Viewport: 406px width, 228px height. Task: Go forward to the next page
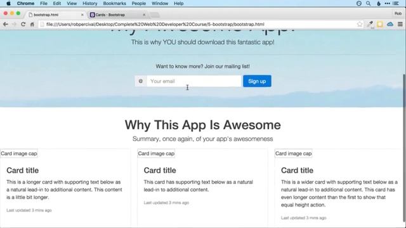click(x=14, y=24)
